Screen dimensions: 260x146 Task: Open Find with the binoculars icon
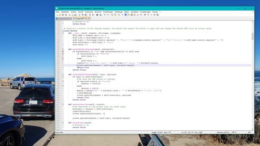[x=97, y=15]
